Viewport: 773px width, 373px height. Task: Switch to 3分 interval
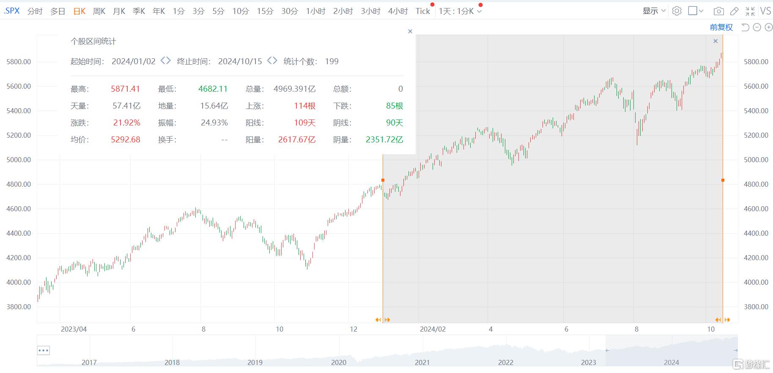coord(198,11)
